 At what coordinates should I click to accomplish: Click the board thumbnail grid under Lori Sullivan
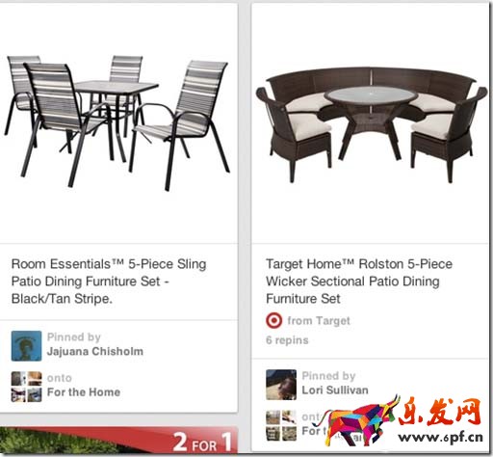point(281,425)
